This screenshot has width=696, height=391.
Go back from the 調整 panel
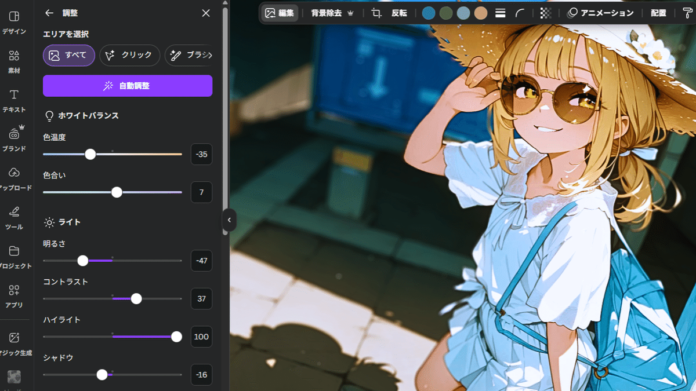[49, 13]
